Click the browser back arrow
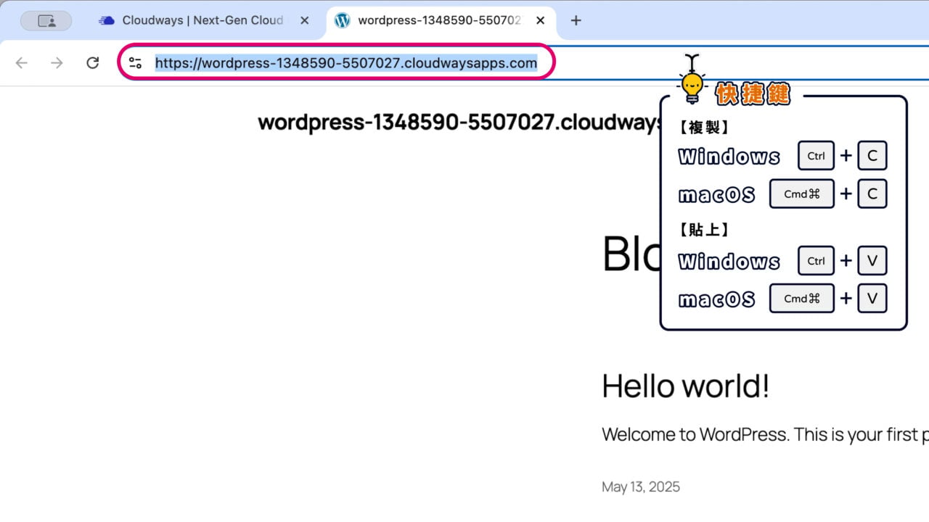 pyautogui.click(x=21, y=62)
